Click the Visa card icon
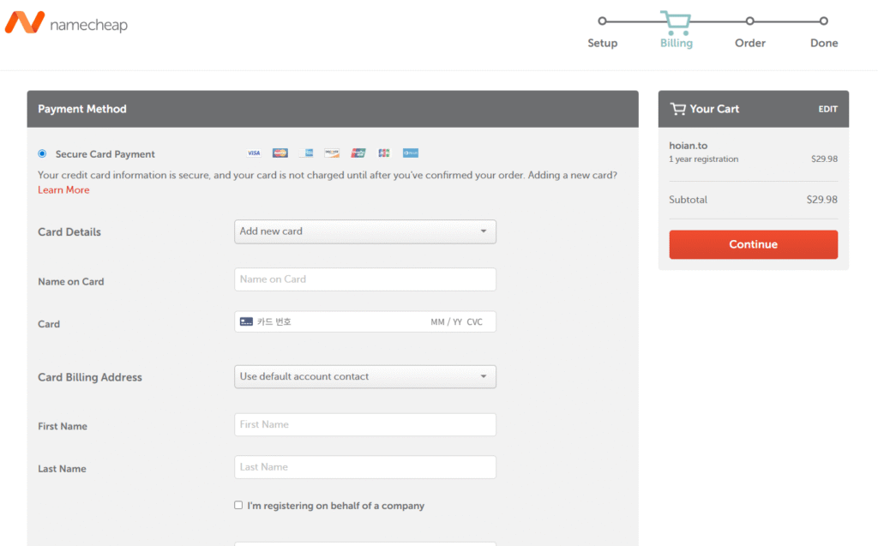The height and width of the screenshot is (546, 878). (x=254, y=153)
